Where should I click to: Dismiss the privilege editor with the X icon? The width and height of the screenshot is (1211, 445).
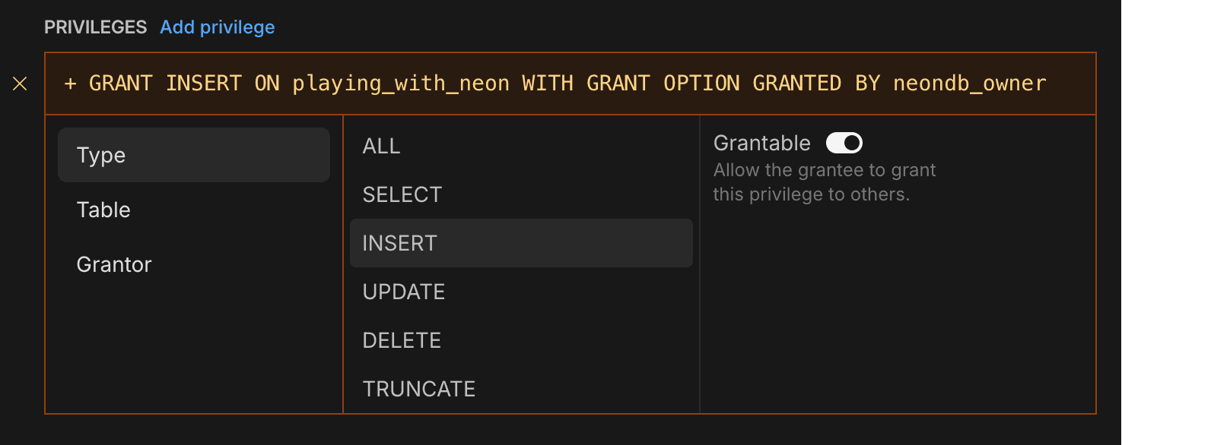20,84
